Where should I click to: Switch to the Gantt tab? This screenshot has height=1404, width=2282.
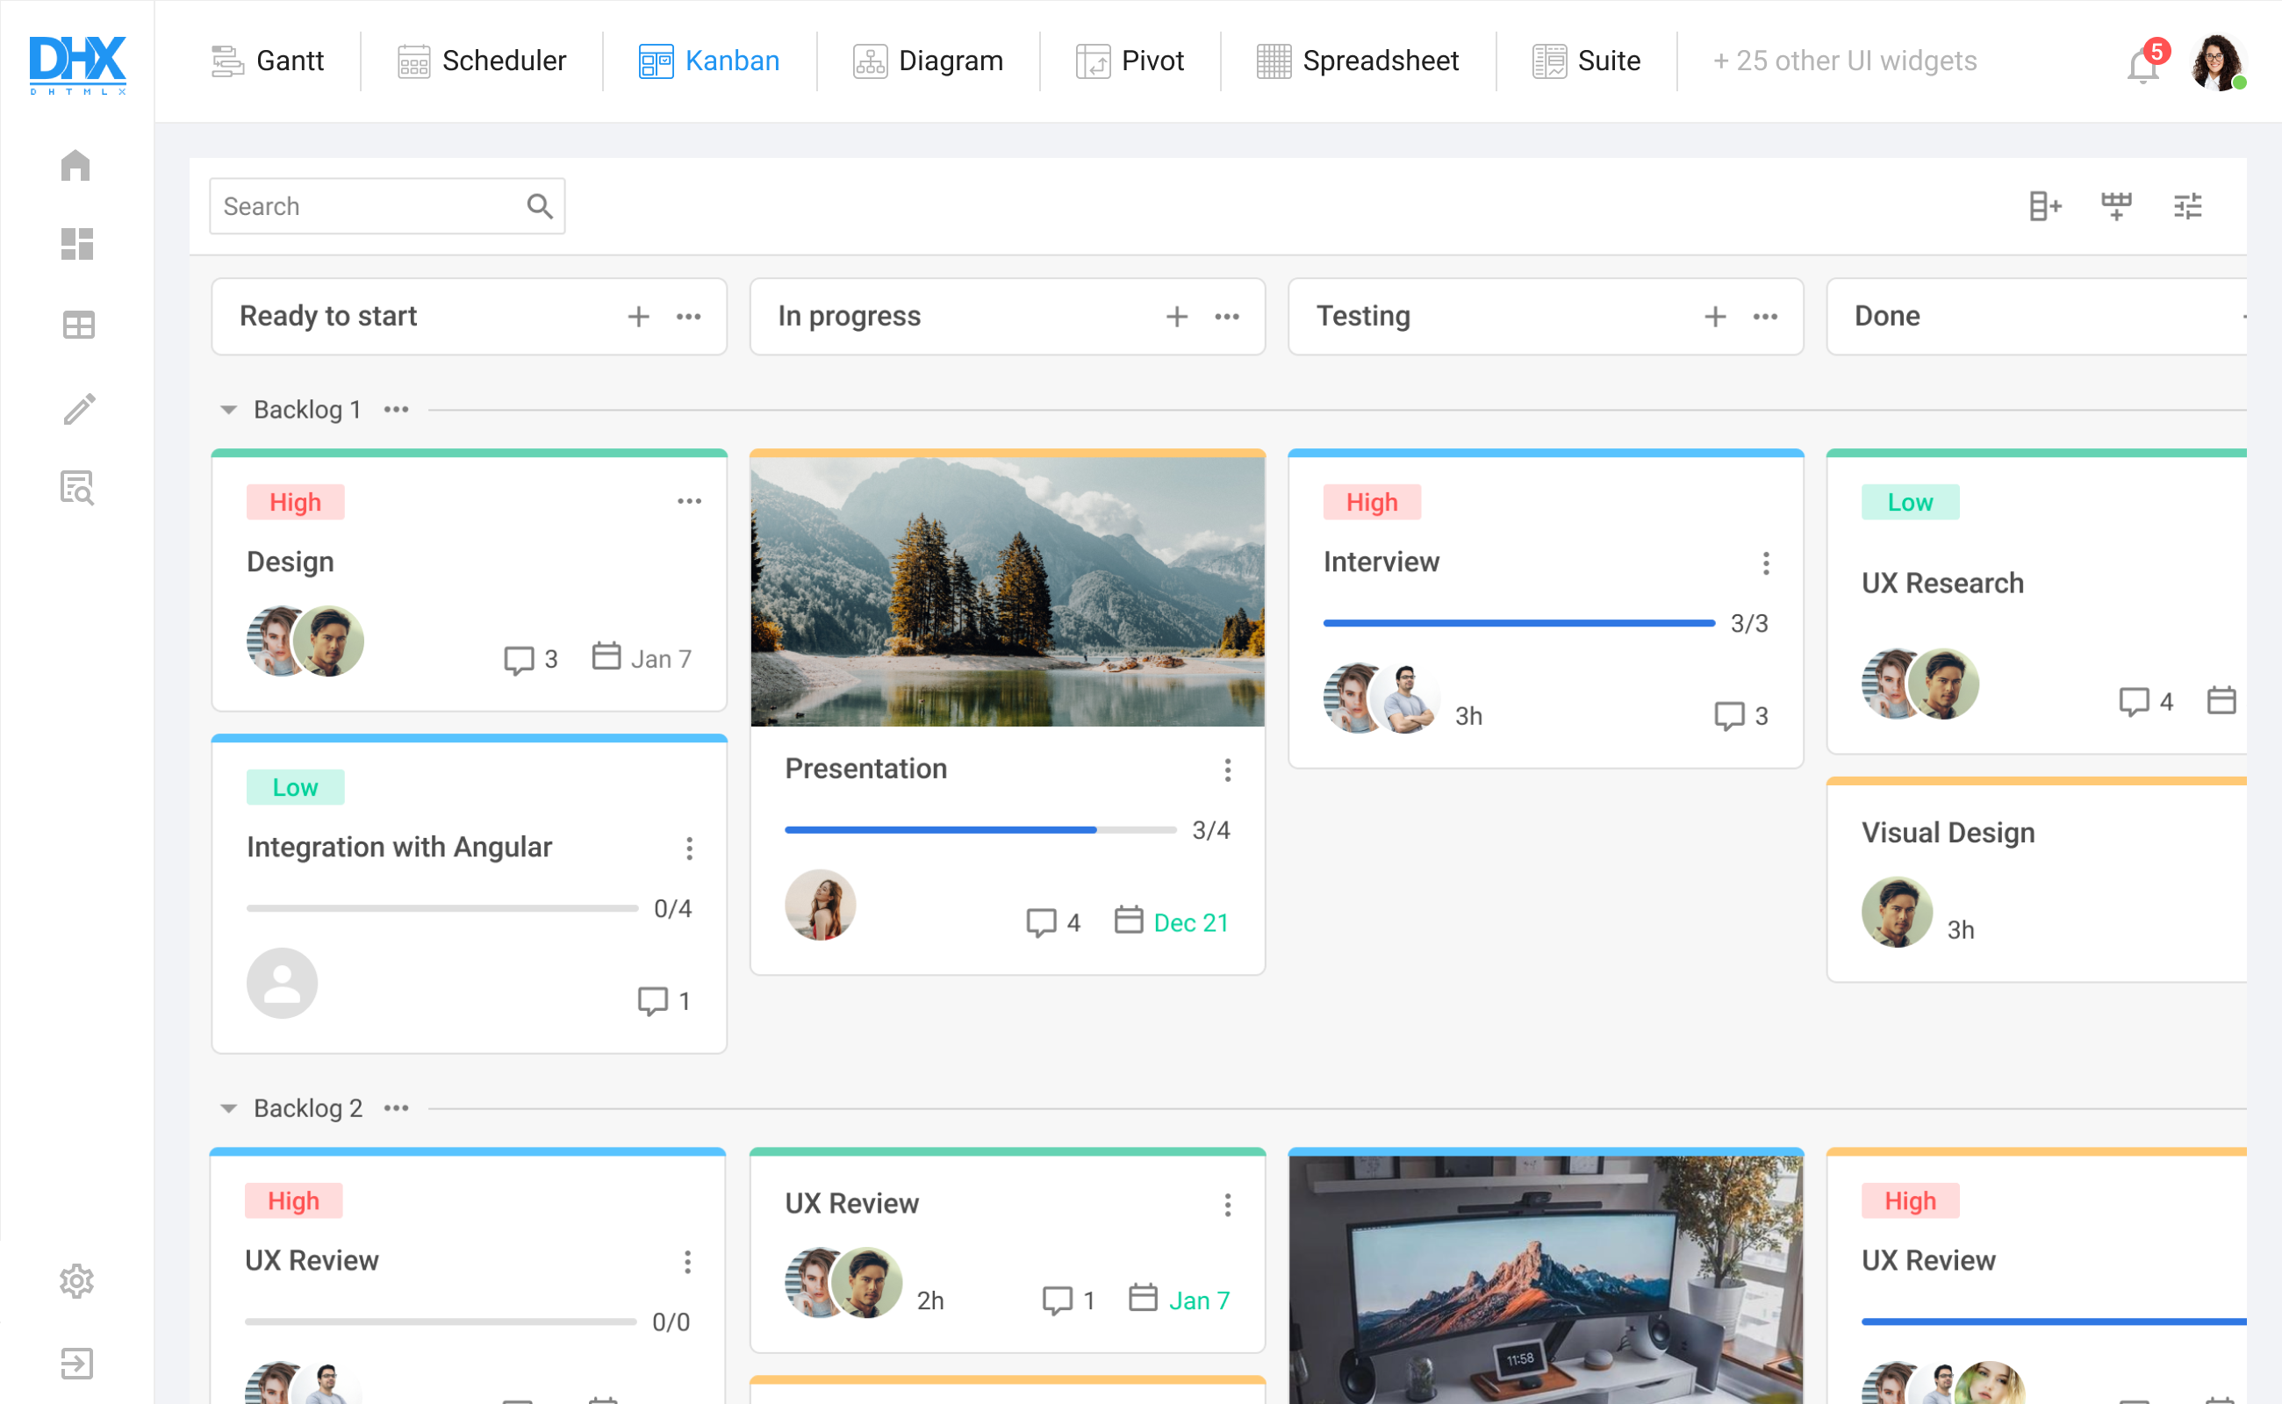(x=268, y=61)
